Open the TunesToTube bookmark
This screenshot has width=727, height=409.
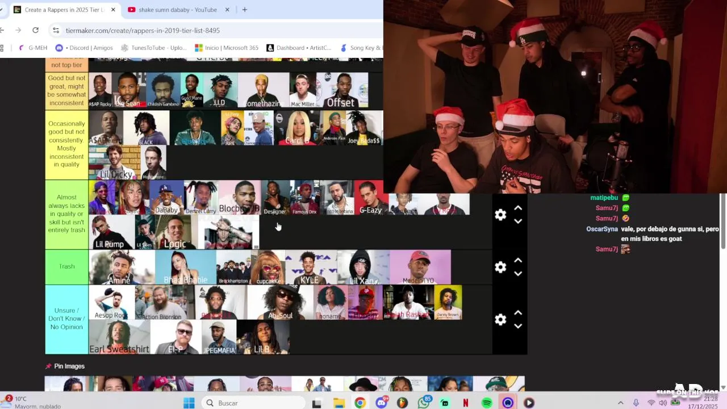pos(153,48)
